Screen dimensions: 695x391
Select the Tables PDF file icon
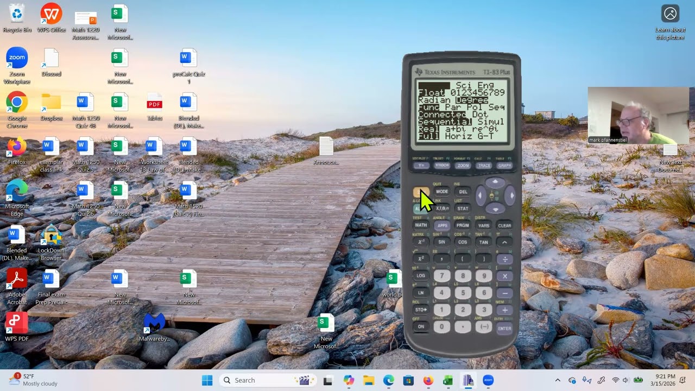(x=154, y=106)
